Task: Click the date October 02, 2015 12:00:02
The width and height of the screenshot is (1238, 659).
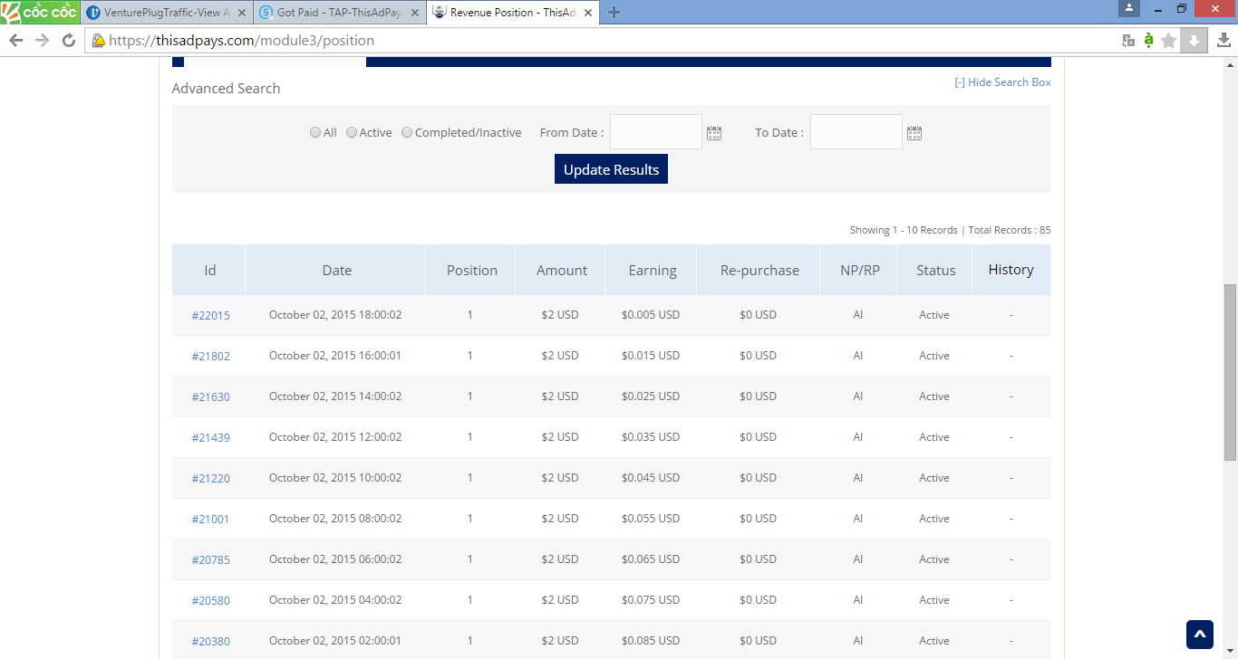Action: point(335,437)
